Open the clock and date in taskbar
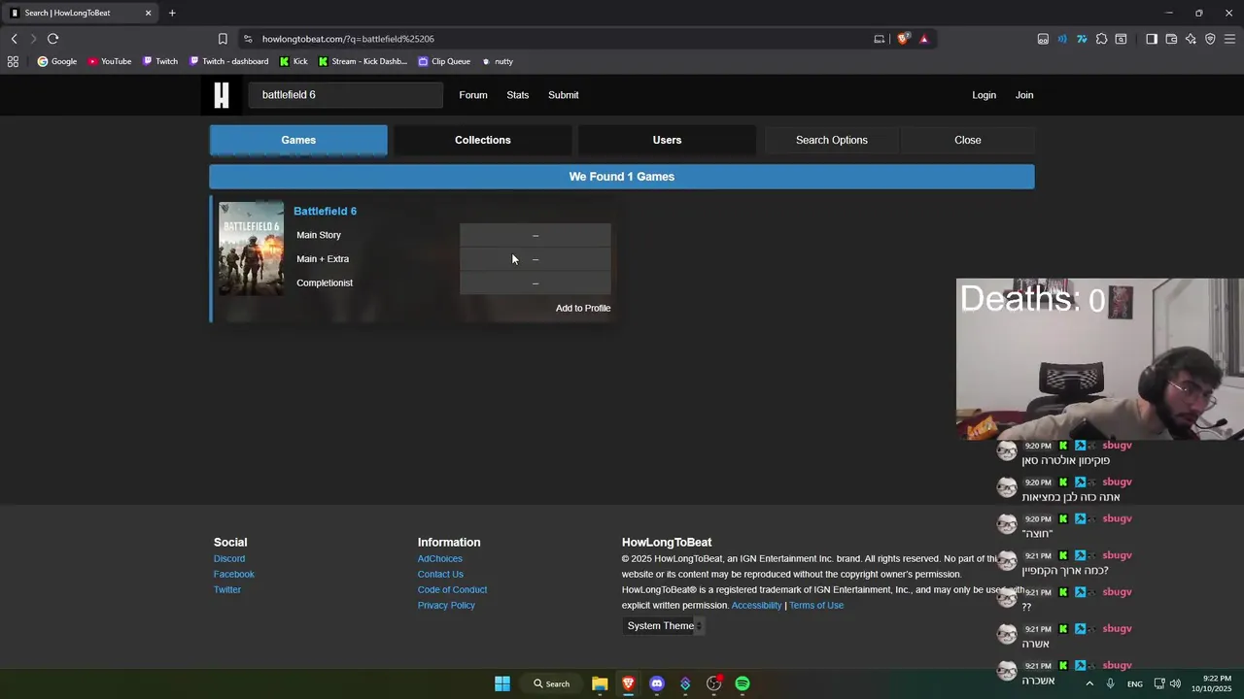Screen dimensions: 1244x699 (1212, 683)
